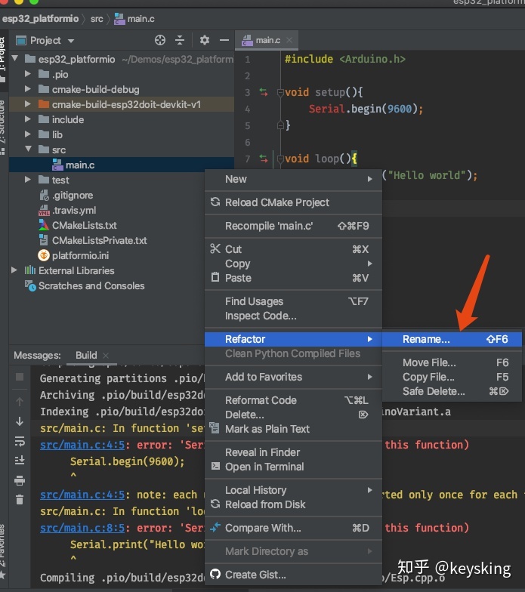Collapse the src folder
The height and width of the screenshot is (592, 525).
coord(28,150)
